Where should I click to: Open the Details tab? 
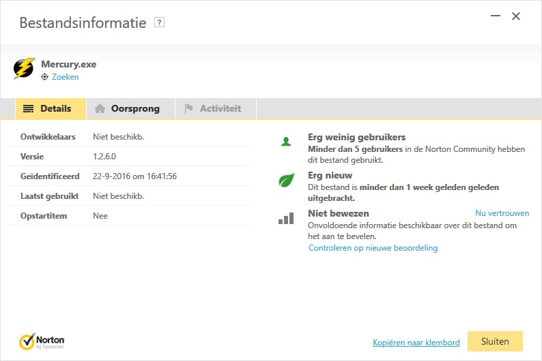tap(51, 108)
